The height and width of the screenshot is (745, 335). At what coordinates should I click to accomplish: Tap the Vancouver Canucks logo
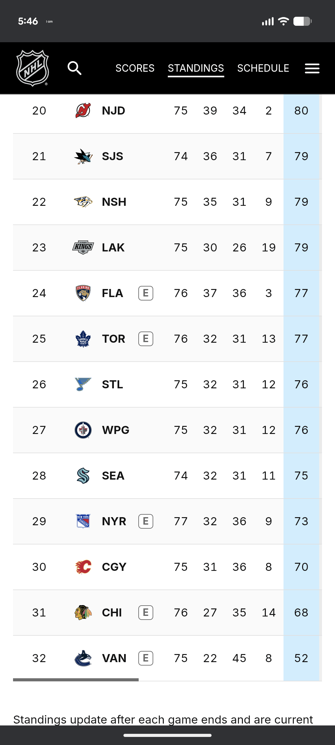pyautogui.click(x=83, y=658)
